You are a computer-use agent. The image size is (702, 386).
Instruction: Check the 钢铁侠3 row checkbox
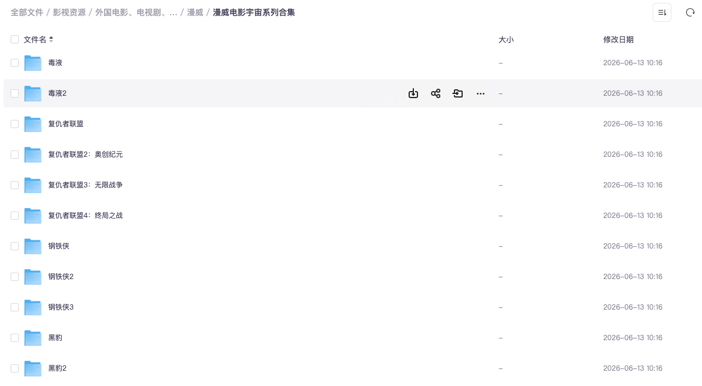point(15,307)
